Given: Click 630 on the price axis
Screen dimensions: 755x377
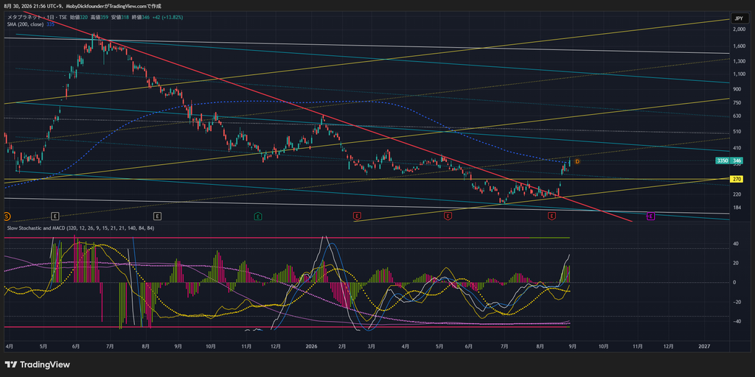Looking at the screenshot, I should tap(737, 116).
